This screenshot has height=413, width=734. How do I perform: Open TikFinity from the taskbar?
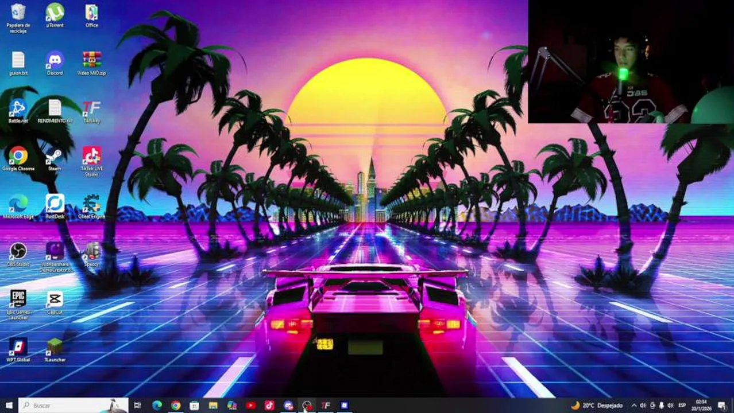tap(326, 406)
